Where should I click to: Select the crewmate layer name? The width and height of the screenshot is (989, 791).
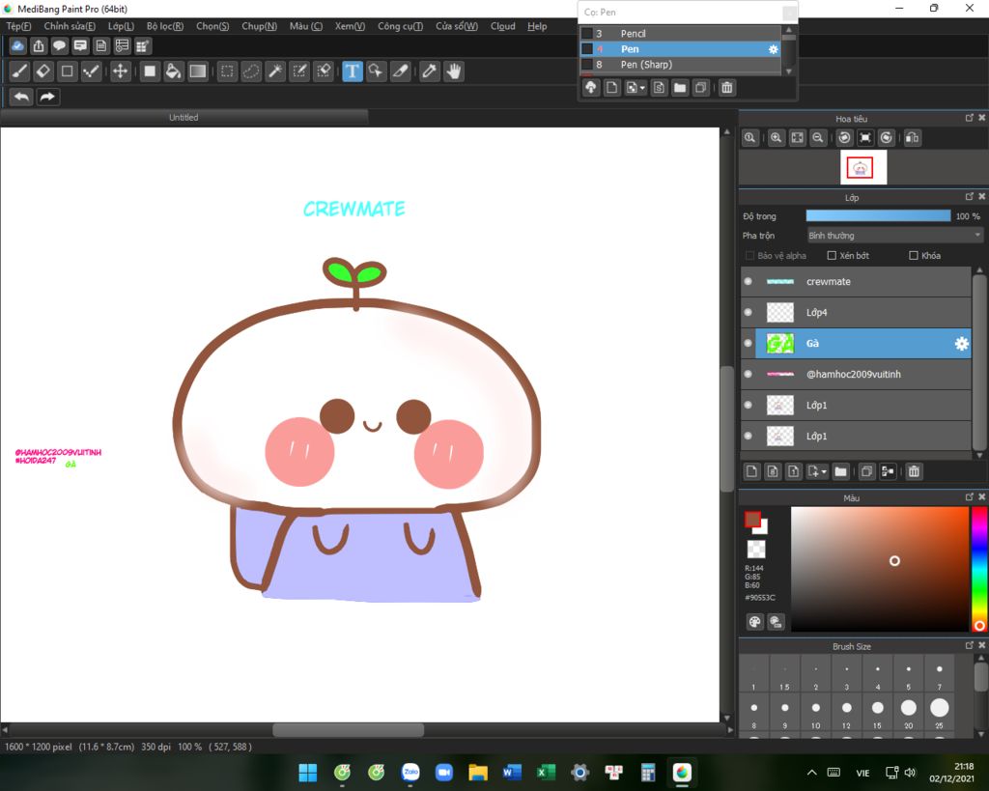[828, 281]
